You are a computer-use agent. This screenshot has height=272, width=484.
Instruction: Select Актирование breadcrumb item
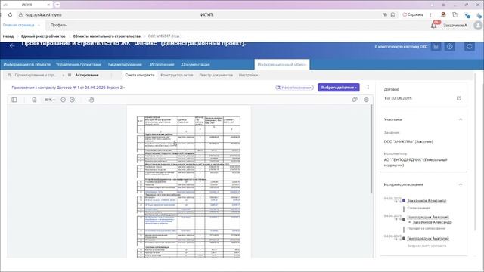[87, 75]
